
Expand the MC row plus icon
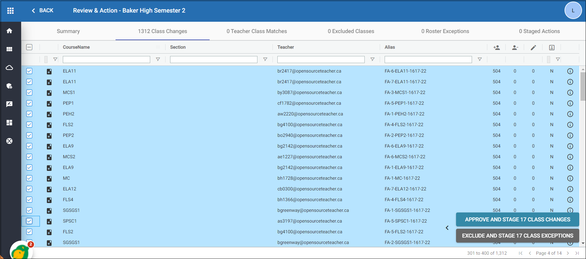pyautogui.click(x=49, y=178)
